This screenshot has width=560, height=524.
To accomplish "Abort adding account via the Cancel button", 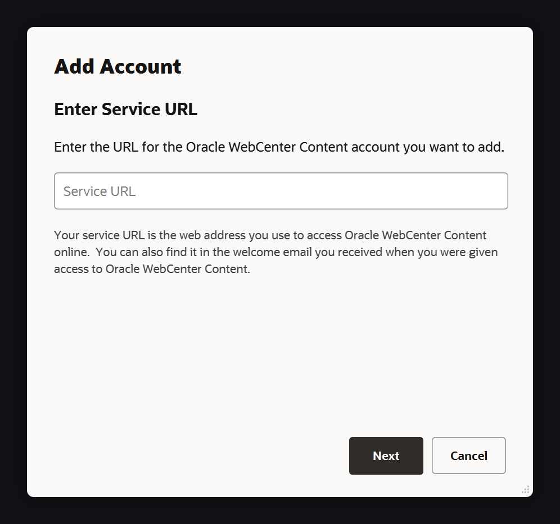I will coord(468,455).
